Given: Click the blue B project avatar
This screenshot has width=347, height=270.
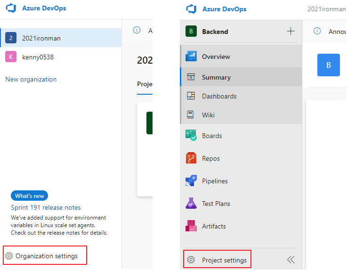Looking at the screenshot, I should pos(329,65).
